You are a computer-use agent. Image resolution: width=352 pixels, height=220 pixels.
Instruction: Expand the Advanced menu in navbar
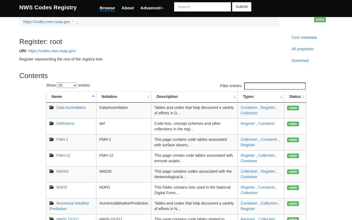pos(152,8)
